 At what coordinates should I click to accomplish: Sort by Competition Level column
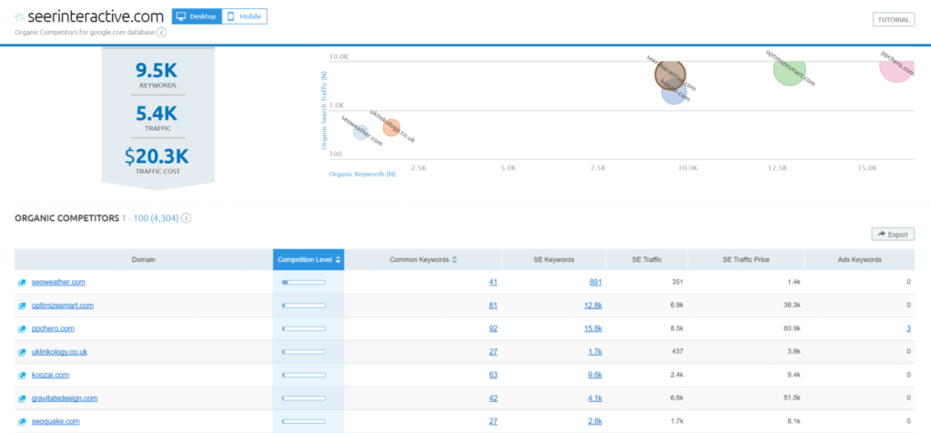pyautogui.click(x=308, y=260)
